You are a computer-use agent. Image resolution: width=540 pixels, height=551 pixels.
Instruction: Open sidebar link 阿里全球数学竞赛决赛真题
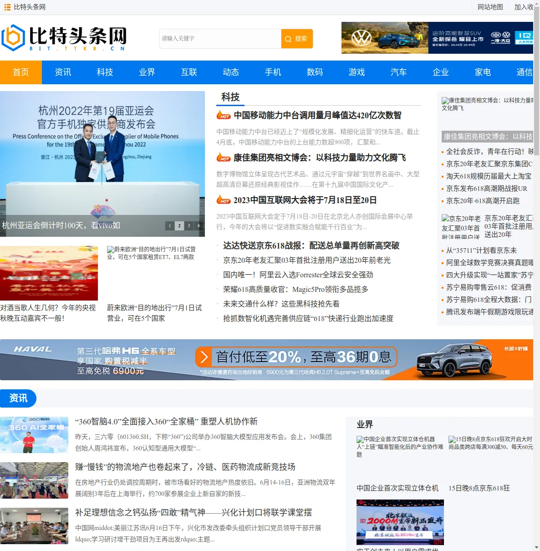point(489,262)
